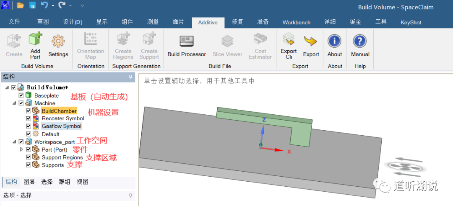Open the 文件 menu
453x206 pixels.
(14, 22)
